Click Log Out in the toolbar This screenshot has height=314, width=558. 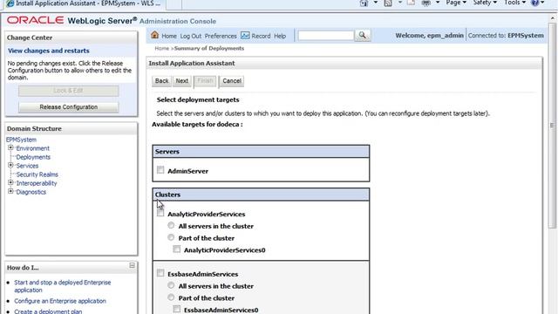coord(191,36)
